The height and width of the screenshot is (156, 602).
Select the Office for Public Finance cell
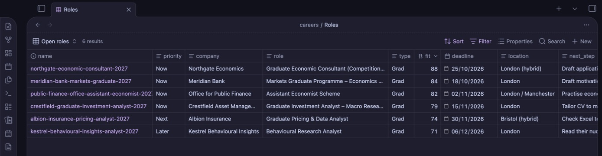click(x=224, y=94)
